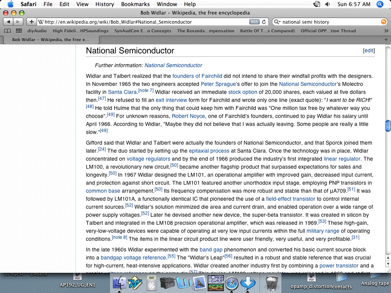Open High Fideli...HPSoundings bookmark
This screenshot has height=293, width=391.
click(x=81, y=31)
